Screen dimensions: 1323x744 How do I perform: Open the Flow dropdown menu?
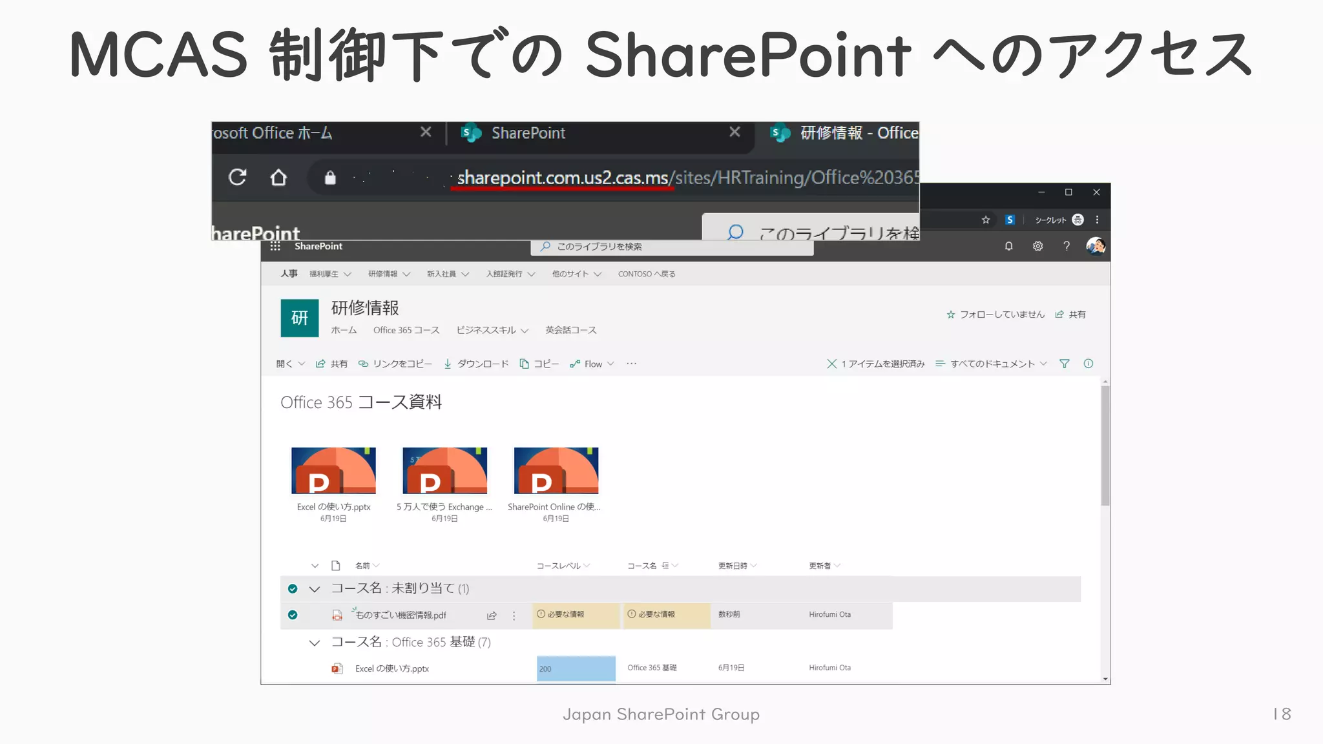[592, 364]
